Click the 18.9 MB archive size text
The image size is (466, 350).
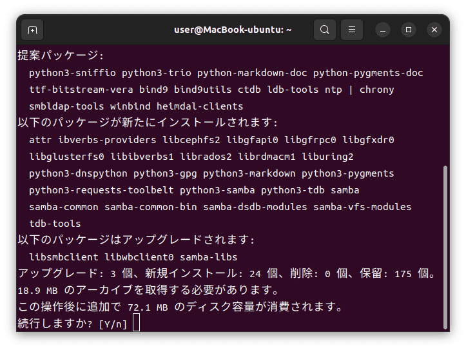[x=37, y=291]
